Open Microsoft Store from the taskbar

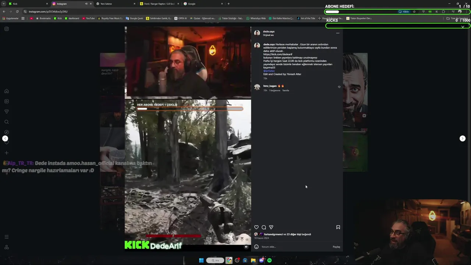pyautogui.click(x=245, y=260)
